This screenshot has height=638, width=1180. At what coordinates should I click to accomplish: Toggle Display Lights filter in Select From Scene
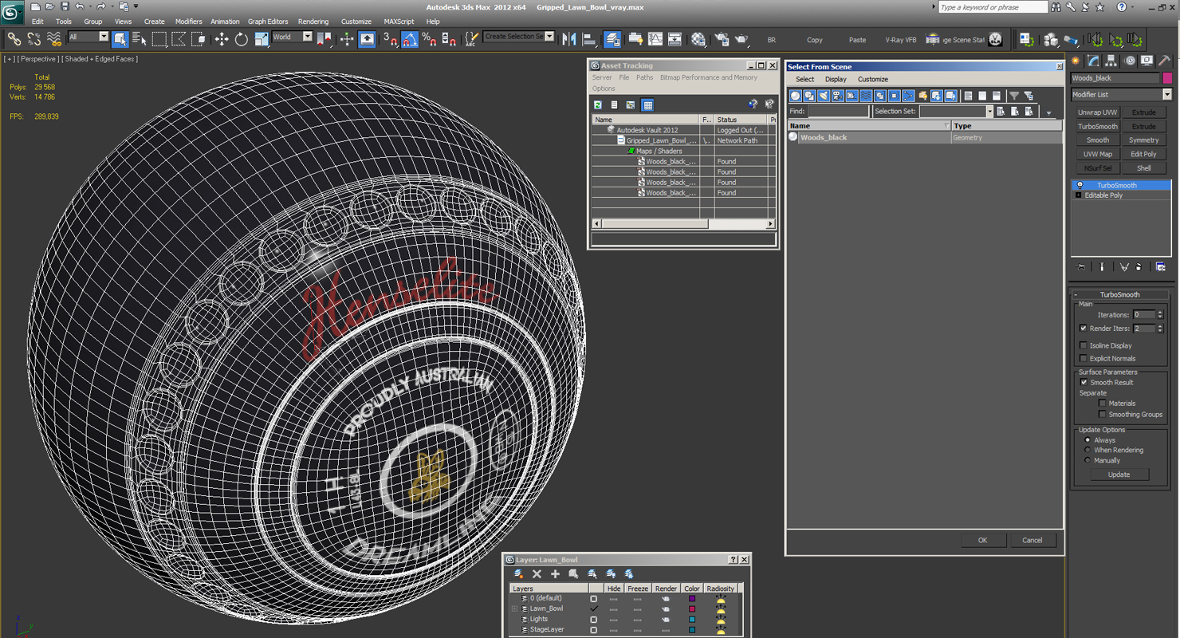(x=823, y=96)
